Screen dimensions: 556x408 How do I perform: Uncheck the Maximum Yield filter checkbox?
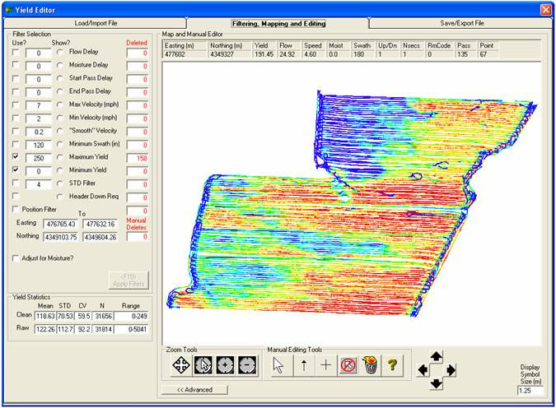(x=16, y=157)
